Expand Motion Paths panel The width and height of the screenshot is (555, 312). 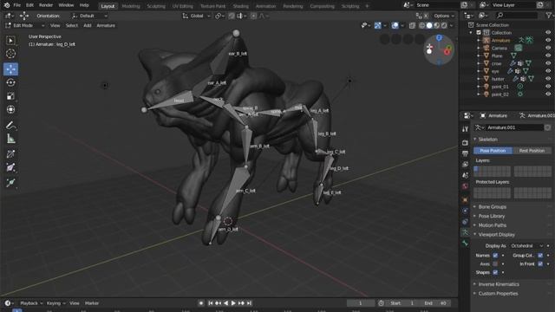pyautogui.click(x=492, y=225)
